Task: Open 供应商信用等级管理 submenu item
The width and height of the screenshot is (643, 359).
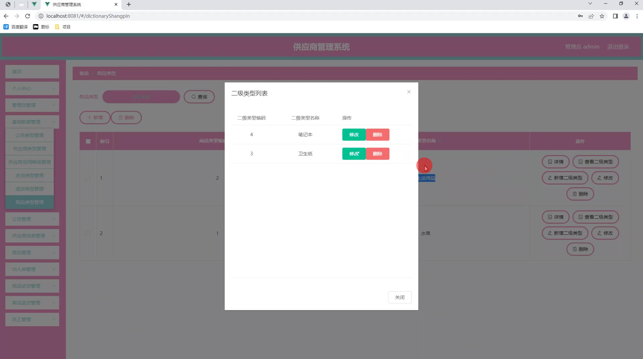Action: (x=29, y=162)
